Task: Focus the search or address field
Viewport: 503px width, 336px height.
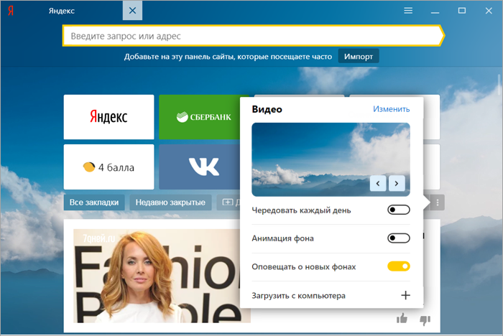Action: (x=254, y=36)
